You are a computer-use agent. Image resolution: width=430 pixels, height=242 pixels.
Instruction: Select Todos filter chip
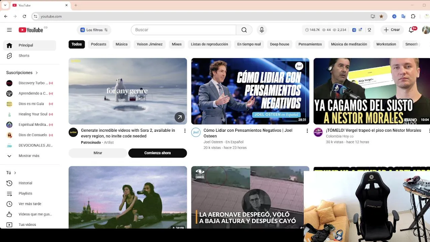(x=77, y=44)
